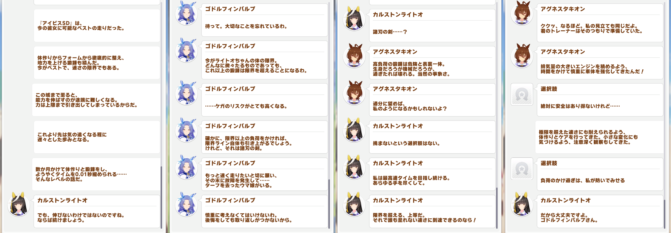Click the narration box starting '極限を超えた速さにも'
The height and width of the screenshot is (233, 671).
coord(599,137)
